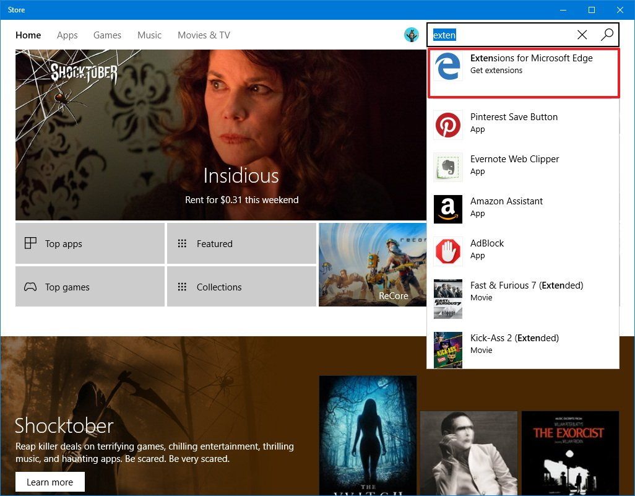Open the user account avatar
Viewport: 635px width, 496px height.
click(x=412, y=35)
